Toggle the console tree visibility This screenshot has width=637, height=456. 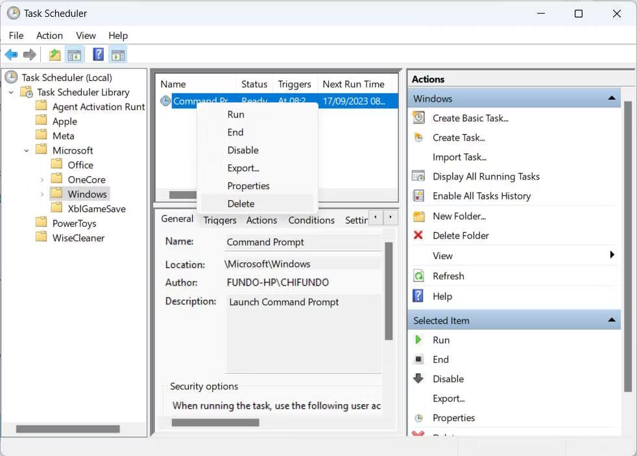[75, 54]
